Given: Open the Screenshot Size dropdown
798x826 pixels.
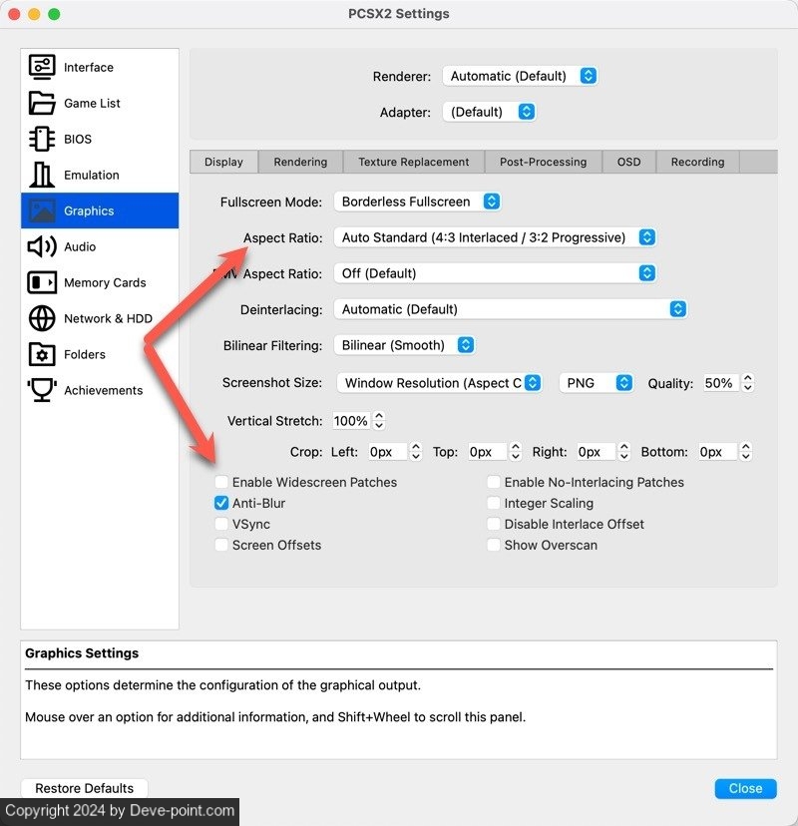Looking at the screenshot, I should 439,383.
